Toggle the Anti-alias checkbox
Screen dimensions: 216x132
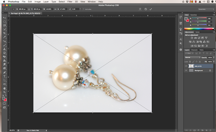(x=83, y=9)
